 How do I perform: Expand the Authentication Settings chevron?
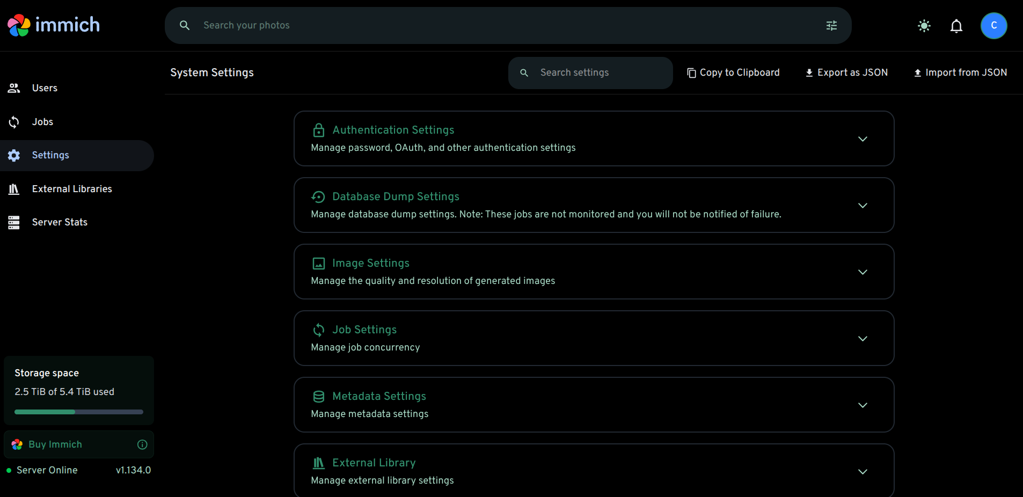863,139
